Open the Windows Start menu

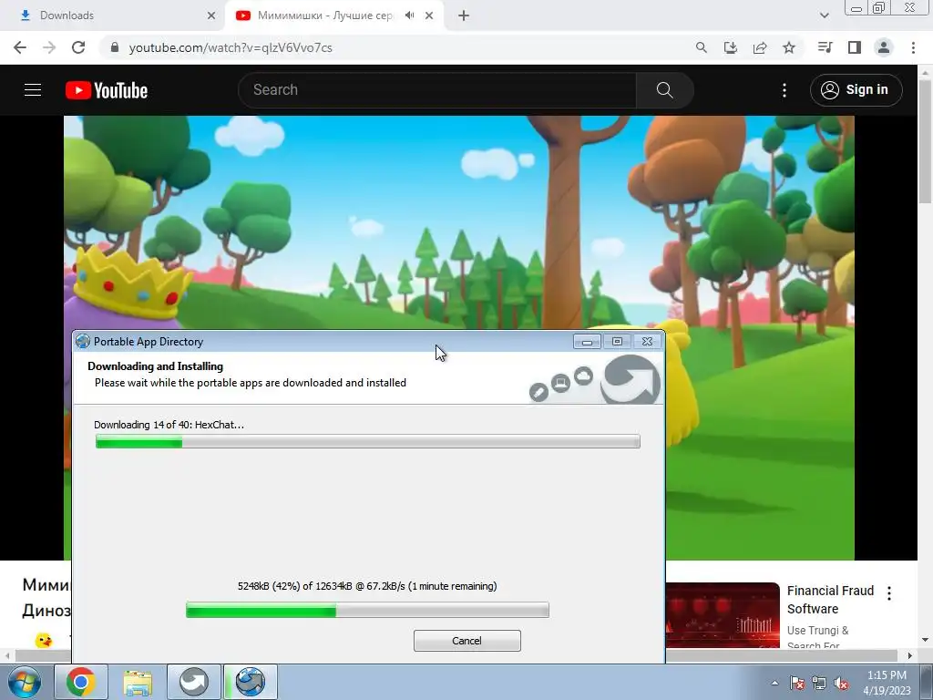click(24, 682)
